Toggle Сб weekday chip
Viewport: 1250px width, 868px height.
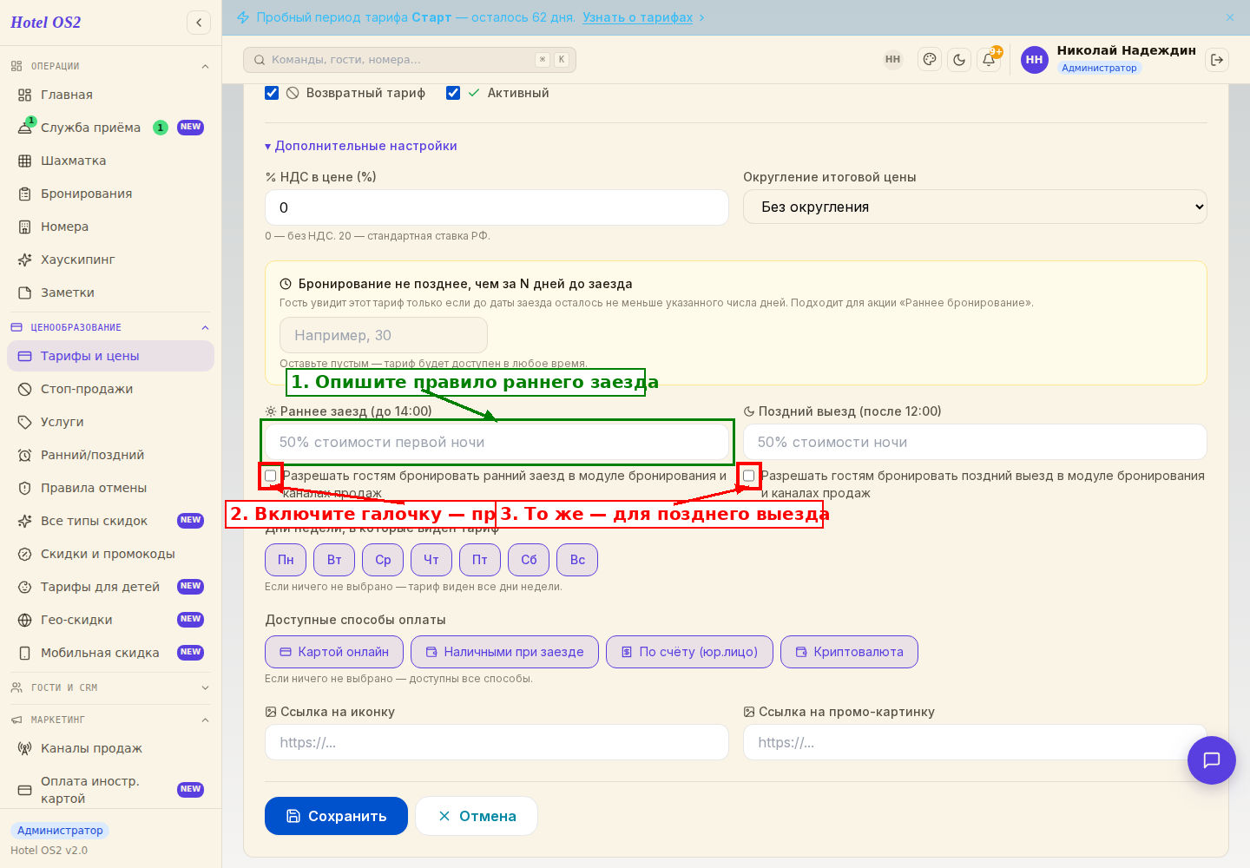tap(529, 560)
